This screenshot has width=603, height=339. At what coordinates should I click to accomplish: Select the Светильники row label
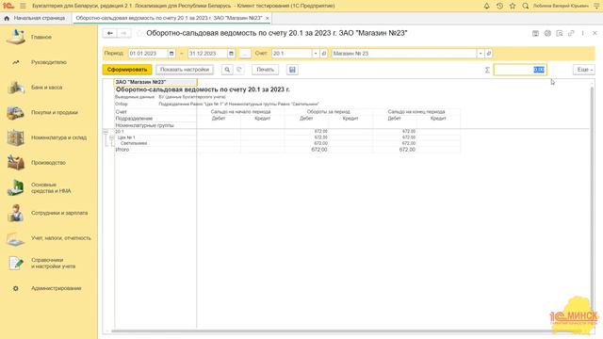134,143
